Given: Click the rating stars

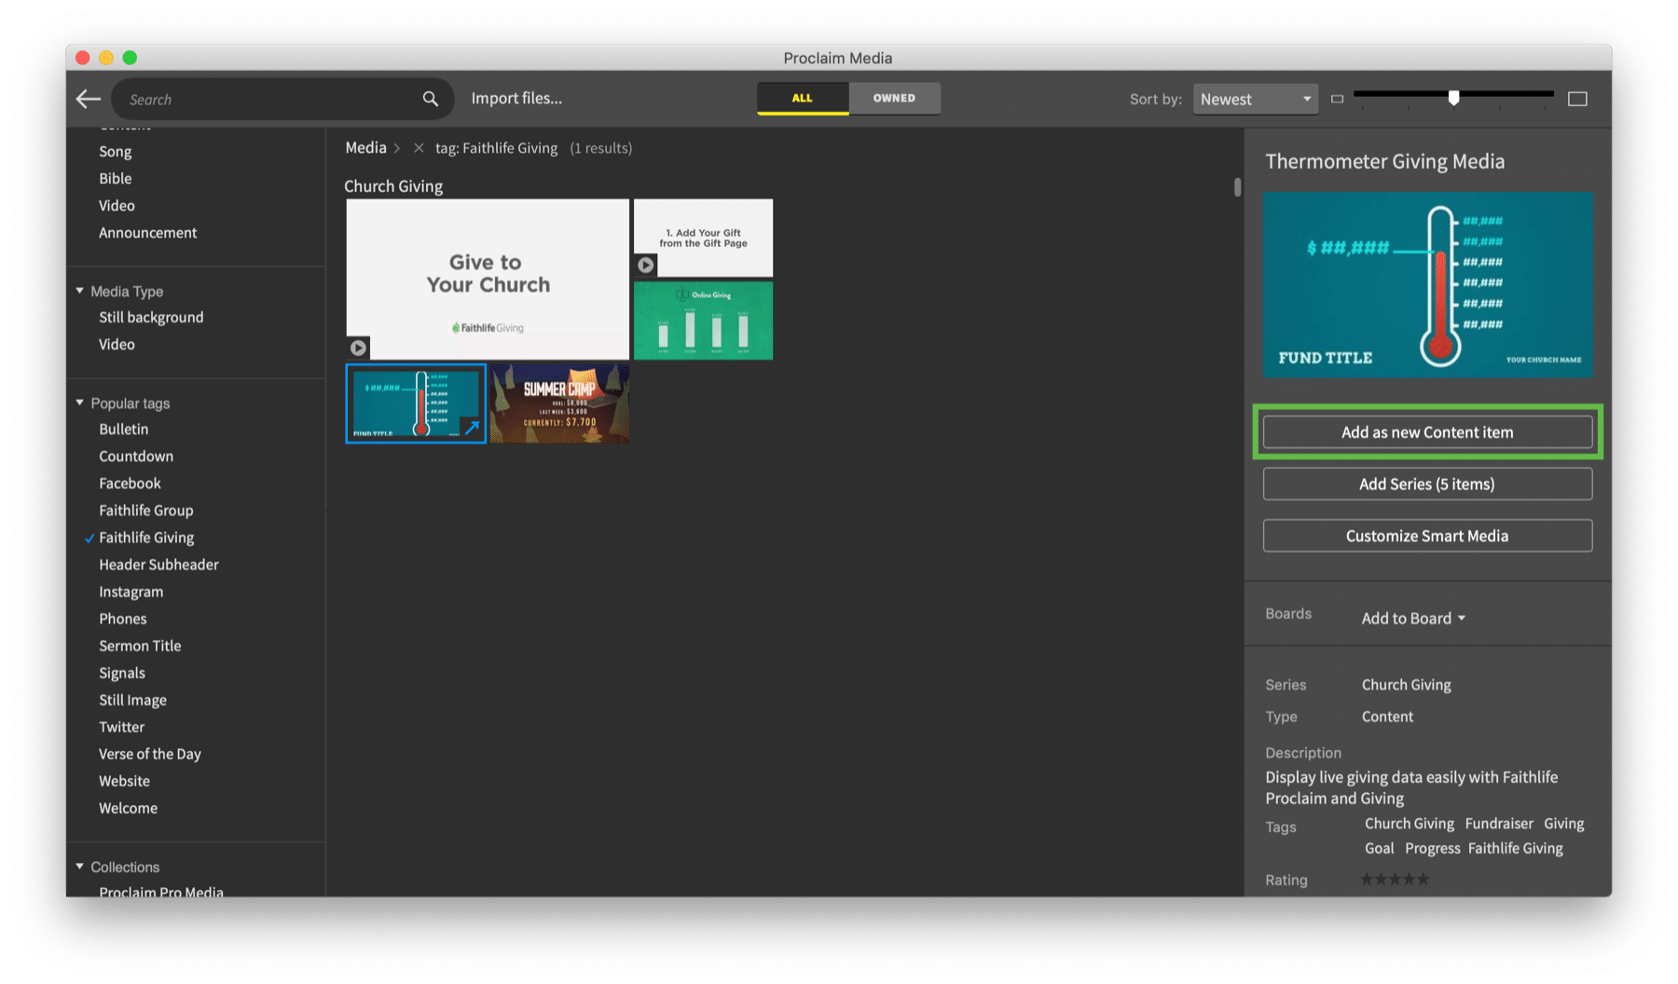Looking at the screenshot, I should coord(1394,879).
